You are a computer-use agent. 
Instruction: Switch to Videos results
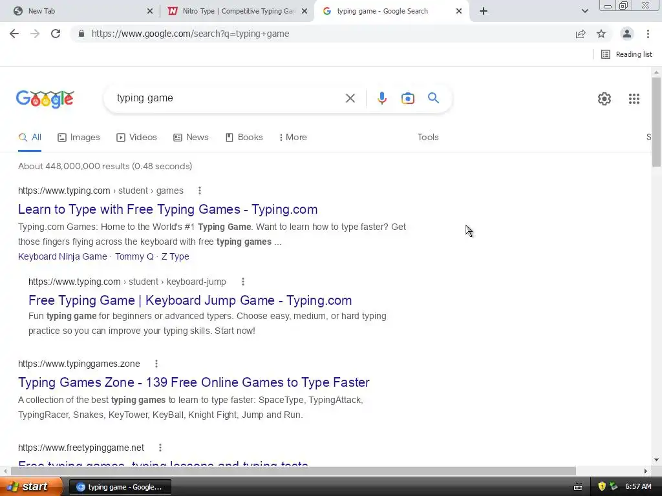click(137, 138)
